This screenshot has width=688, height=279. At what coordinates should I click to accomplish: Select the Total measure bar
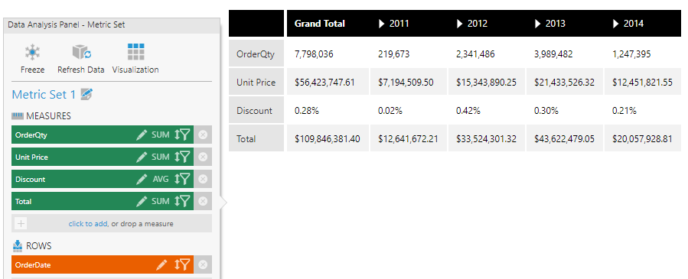click(103, 201)
